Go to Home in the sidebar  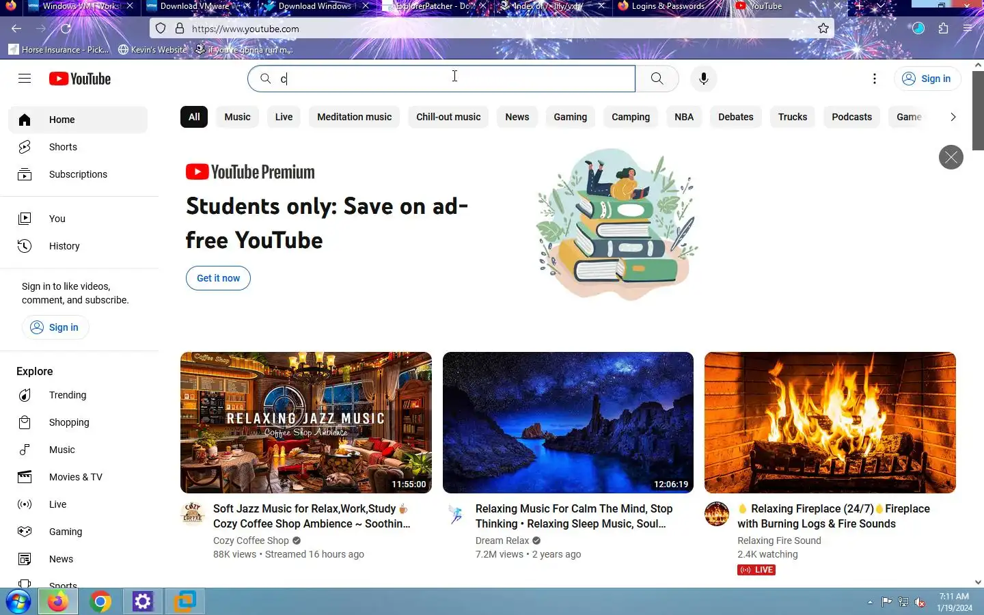(78, 120)
